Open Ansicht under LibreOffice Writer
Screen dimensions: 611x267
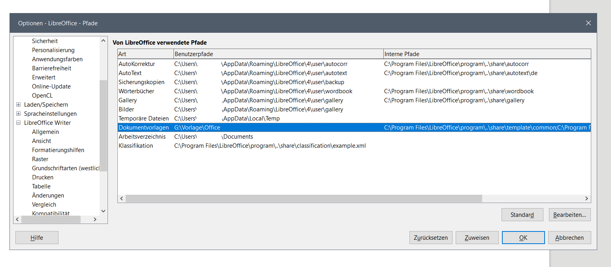point(41,141)
